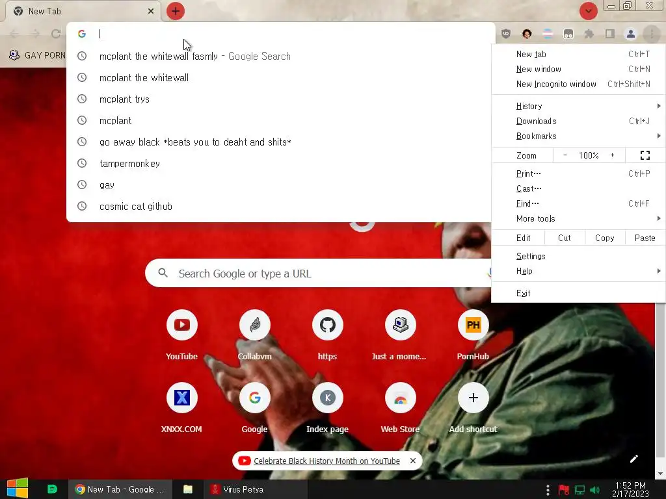Close the New Tab tab

pos(151,11)
